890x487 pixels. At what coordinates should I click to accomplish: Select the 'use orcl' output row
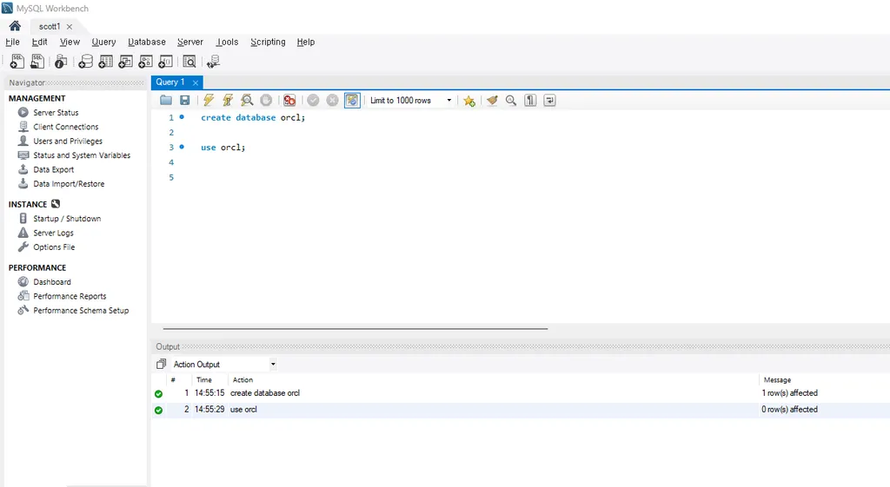[x=521, y=410]
